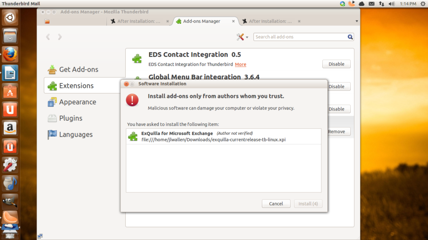Click the More link for EDS Contact Integration
This screenshot has height=240, width=428.
240,65
